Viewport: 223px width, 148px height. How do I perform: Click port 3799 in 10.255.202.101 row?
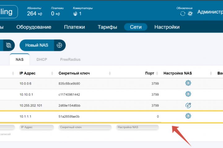pos(155,105)
